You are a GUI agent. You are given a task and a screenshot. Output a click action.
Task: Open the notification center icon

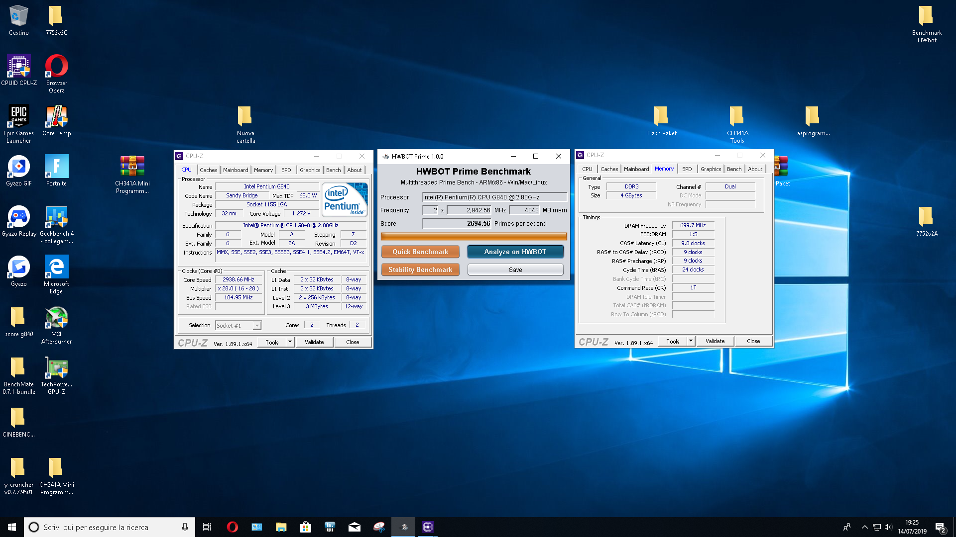tap(941, 527)
